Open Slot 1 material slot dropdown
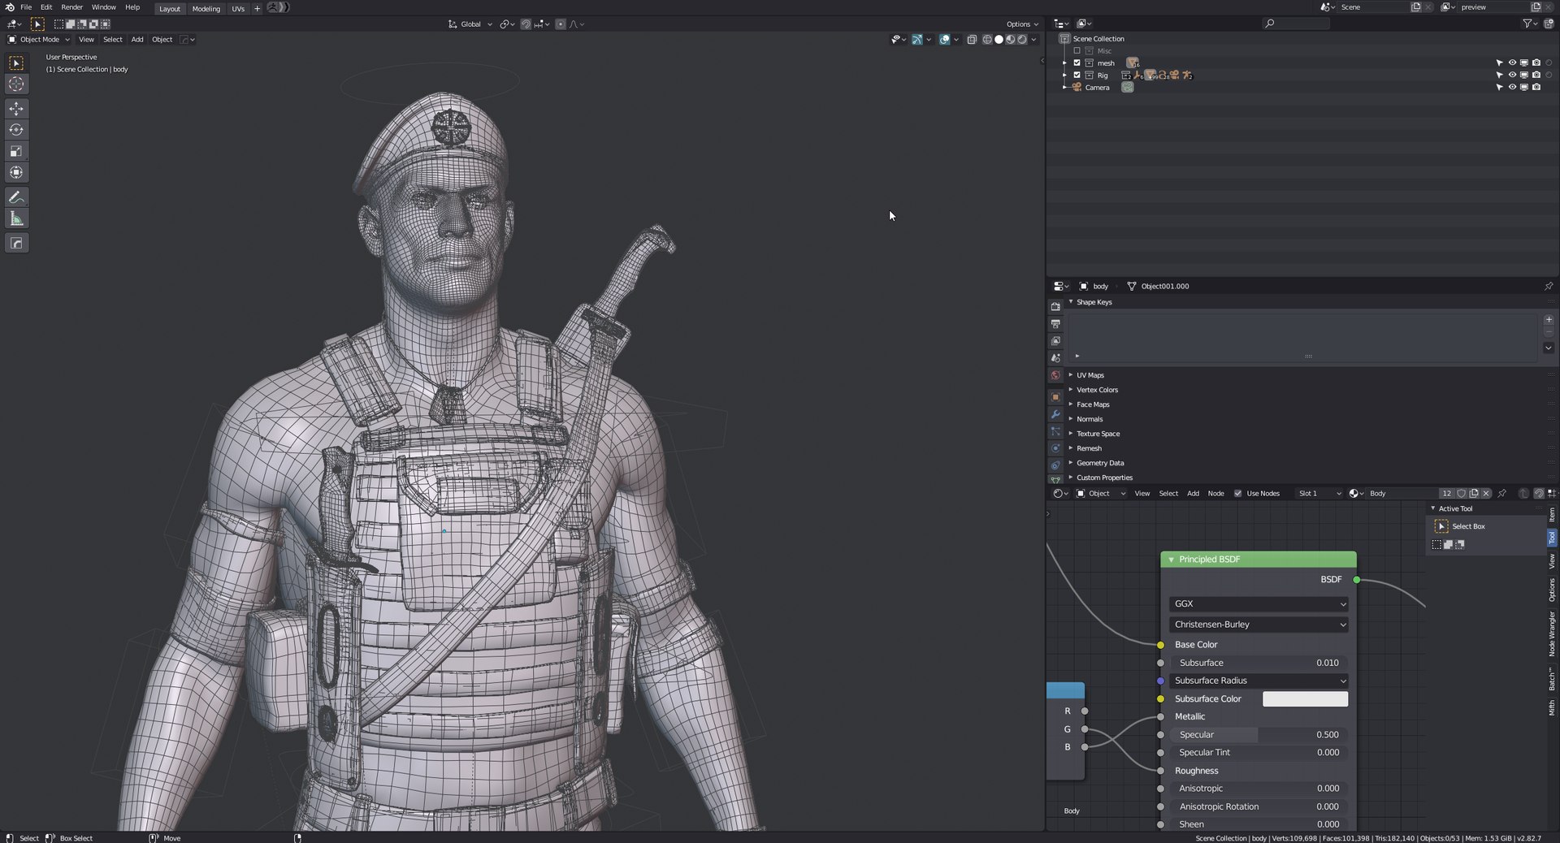Screen dimensions: 1560x843 (1319, 494)
